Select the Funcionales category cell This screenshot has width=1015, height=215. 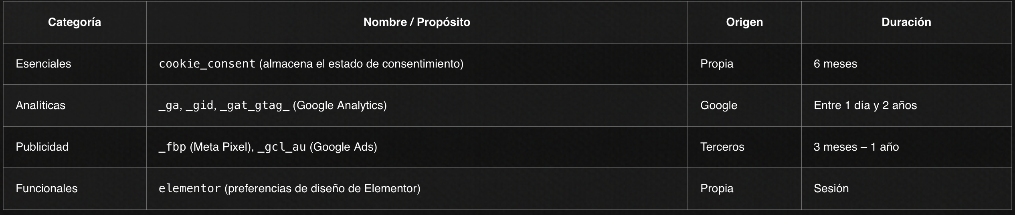pos(47,189)
